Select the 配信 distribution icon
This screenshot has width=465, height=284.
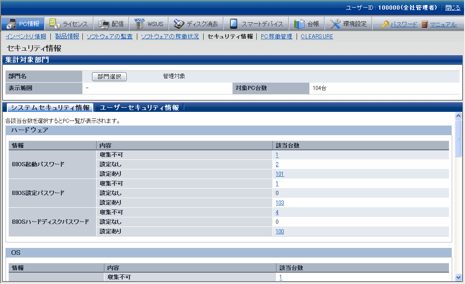[104, 24]
